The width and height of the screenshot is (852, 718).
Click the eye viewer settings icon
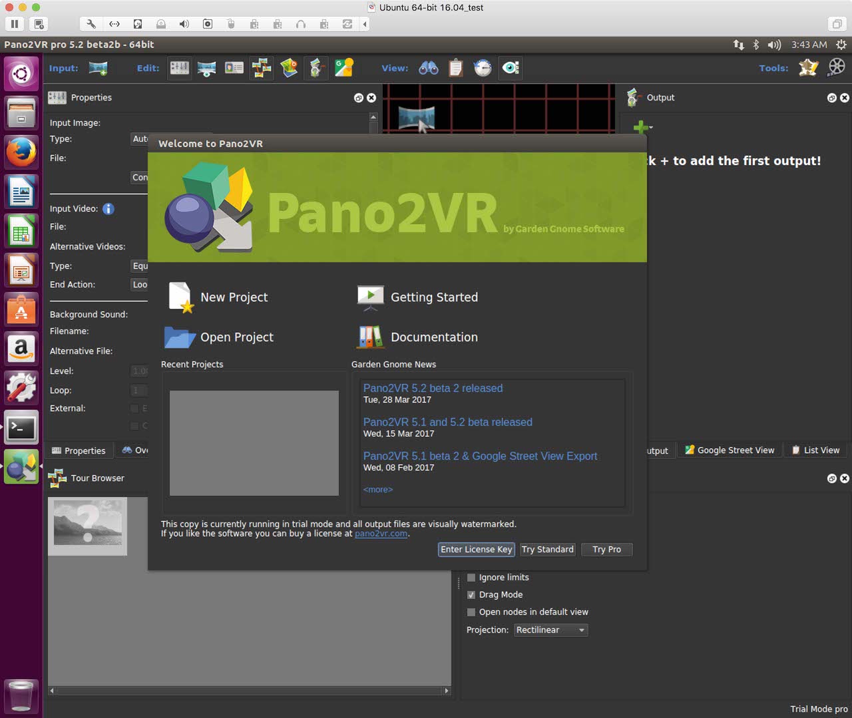(x=511, y=68)
